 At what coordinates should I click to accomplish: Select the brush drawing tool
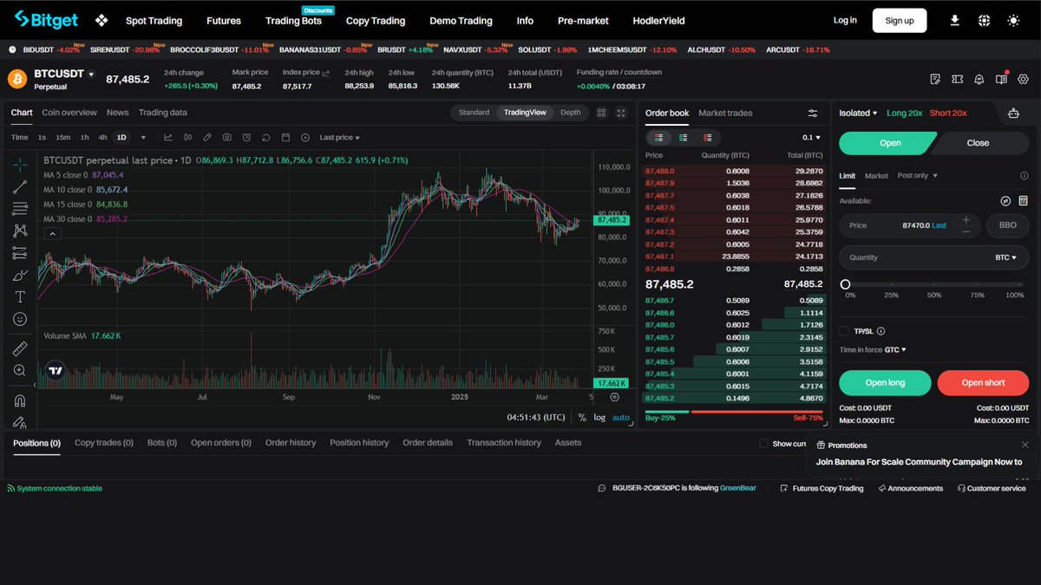pos(20,276)
